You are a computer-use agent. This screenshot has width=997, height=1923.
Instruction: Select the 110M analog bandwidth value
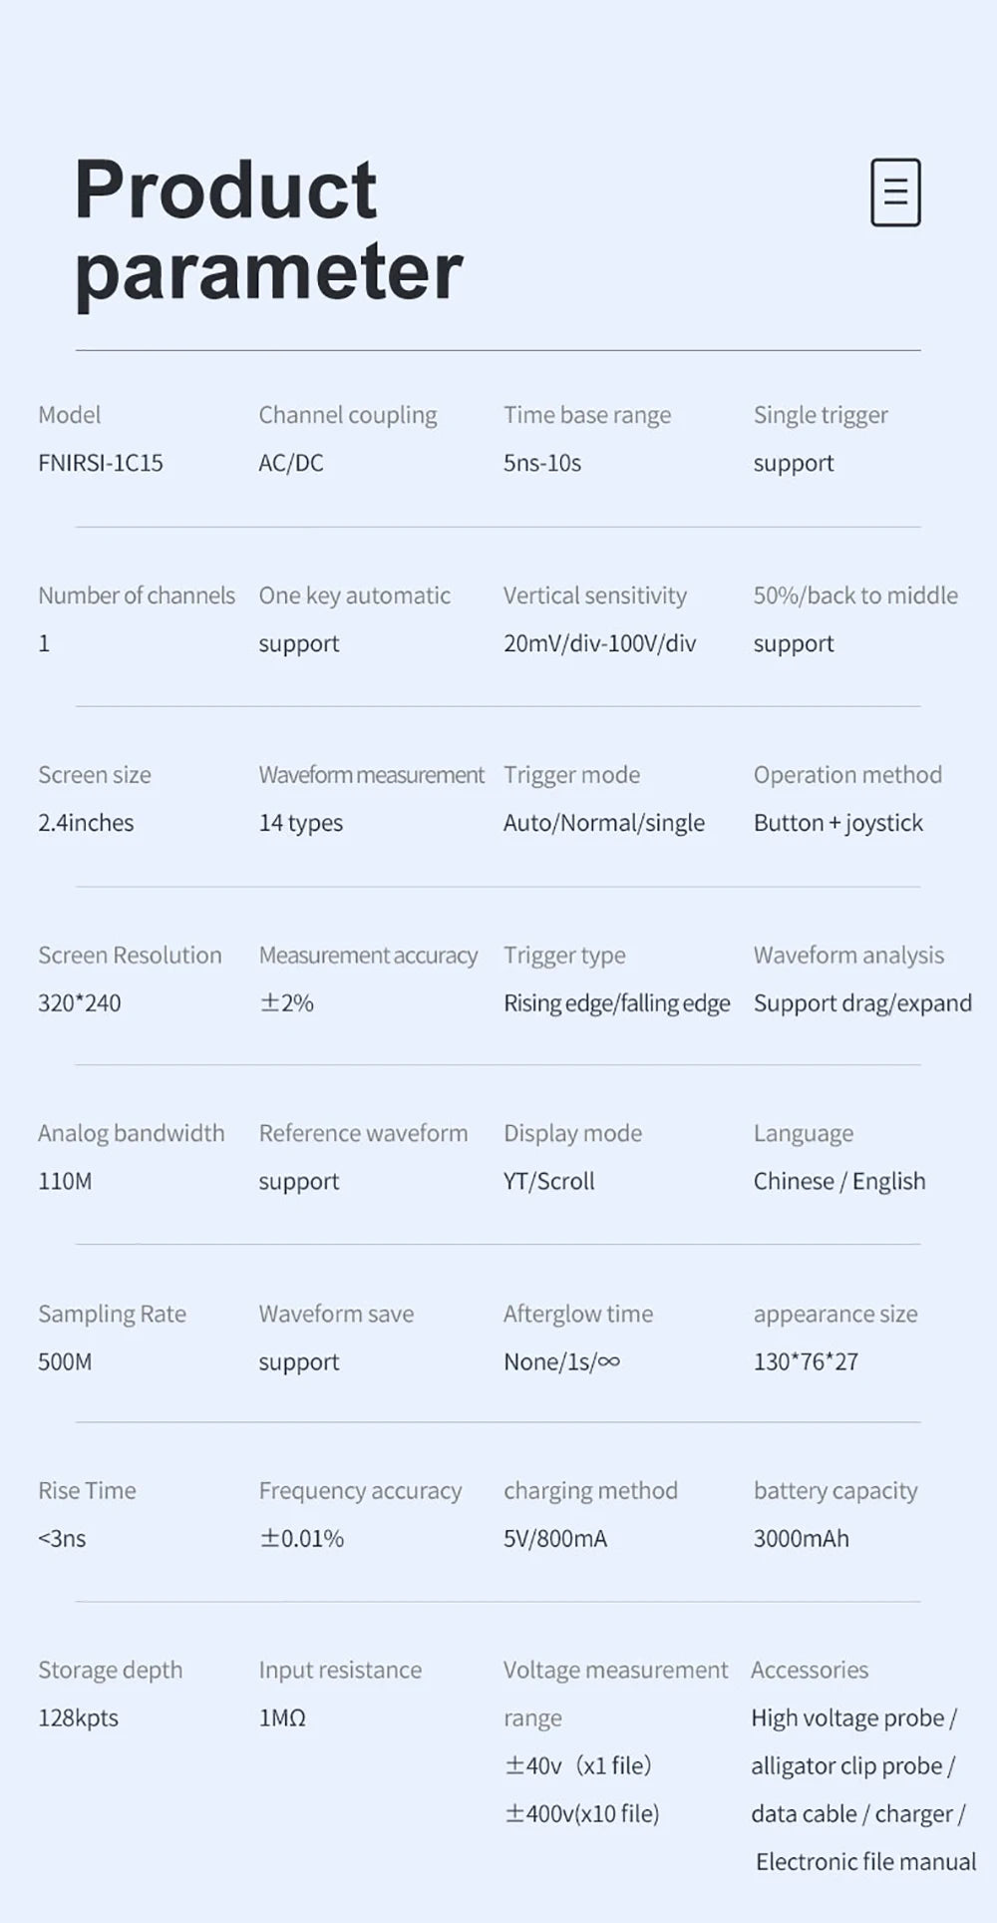(65, 1181)
